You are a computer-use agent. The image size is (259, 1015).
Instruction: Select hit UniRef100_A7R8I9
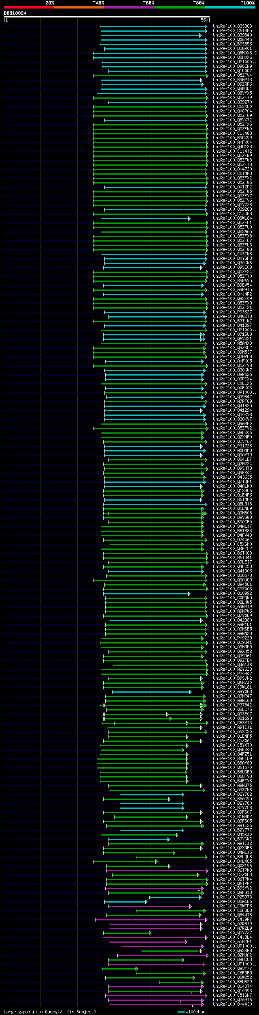pyautogui.click(x=232, y=924)
